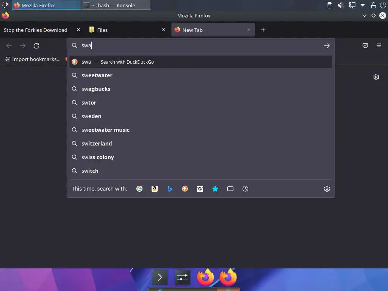
Task: Select the swtor suggestion
Action: coord(201,103)
